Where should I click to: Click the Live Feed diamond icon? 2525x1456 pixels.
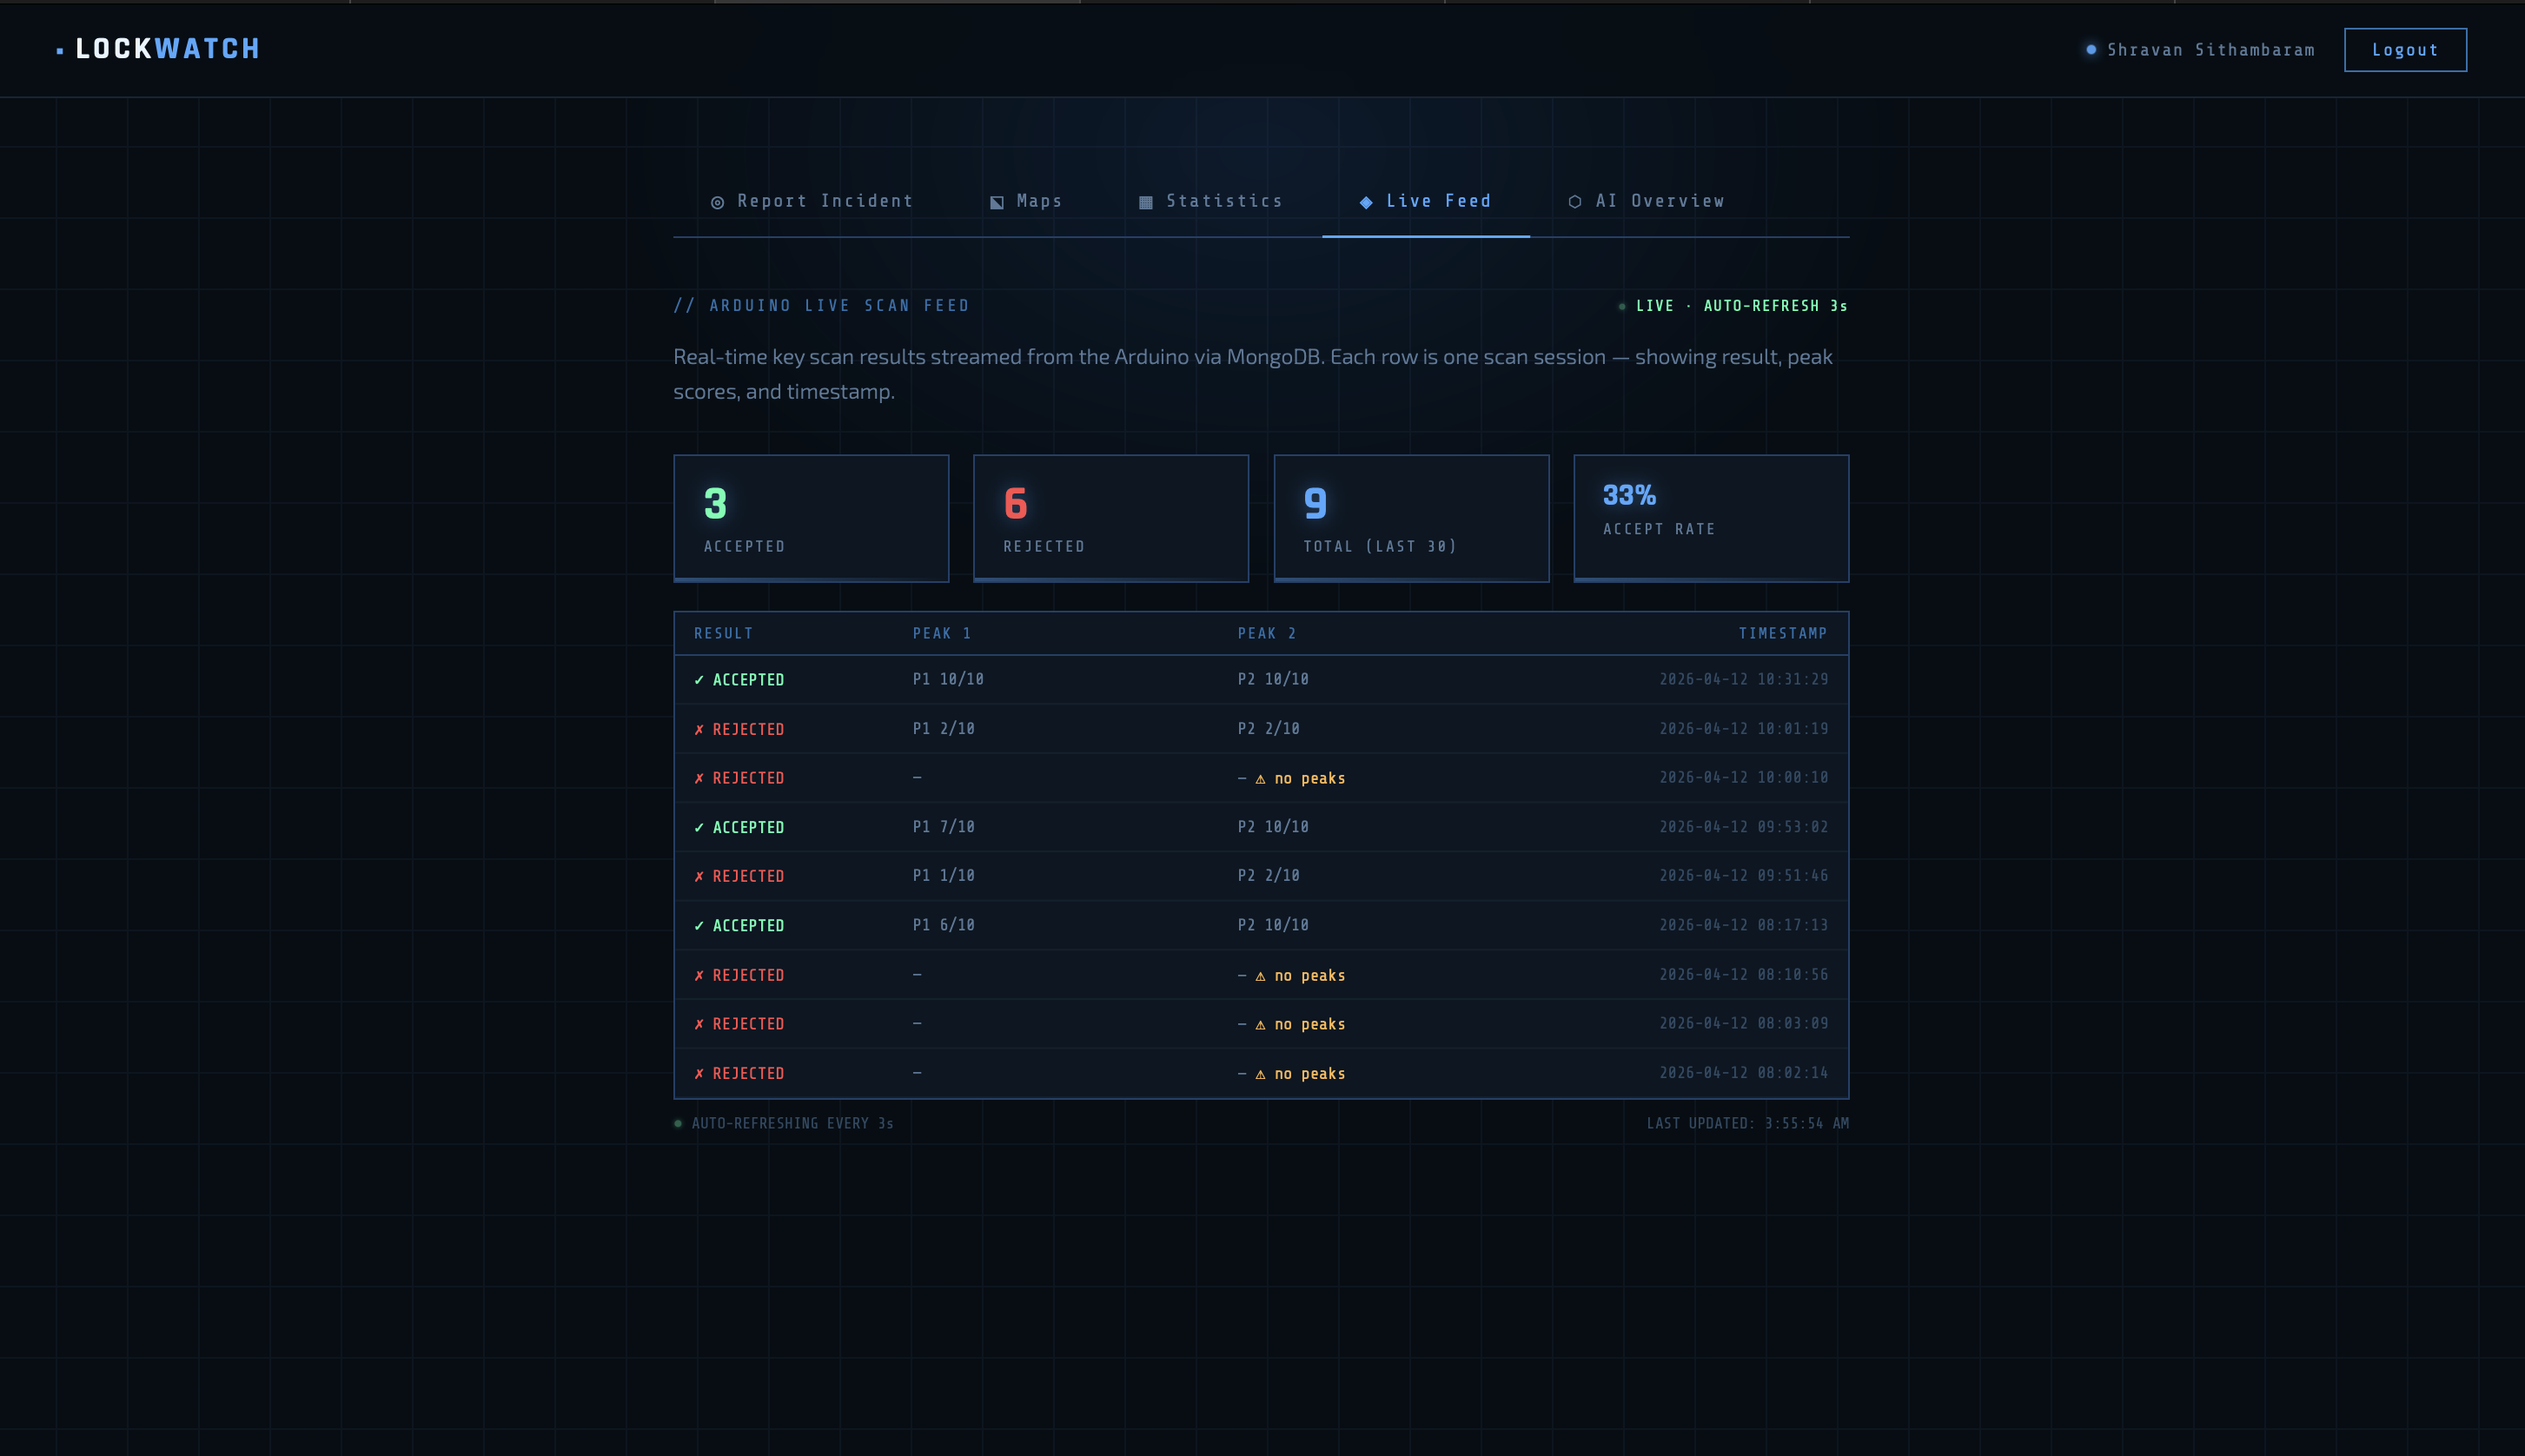tap(1366, 202)
